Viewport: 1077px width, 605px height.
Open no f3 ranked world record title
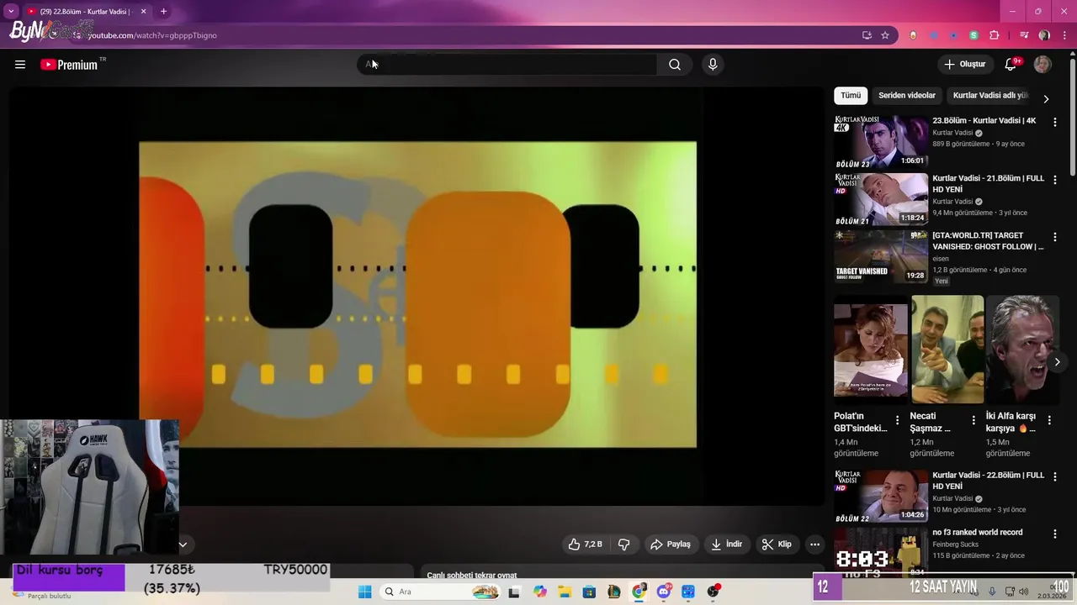977,533
